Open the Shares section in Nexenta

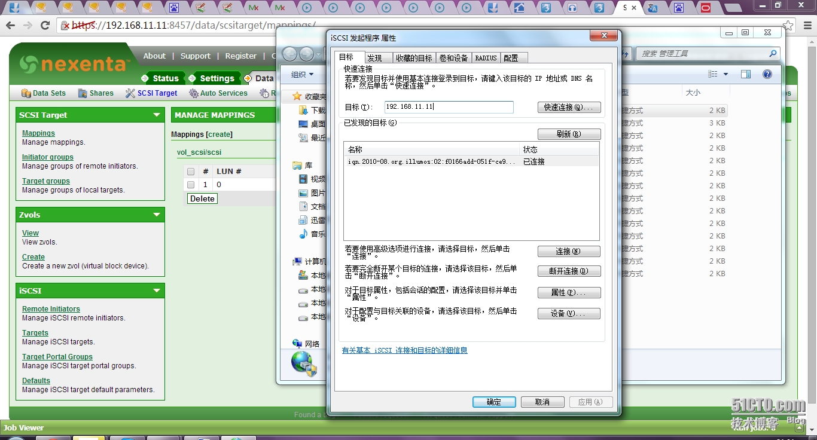pyautogui.click(x=96, y=93)
